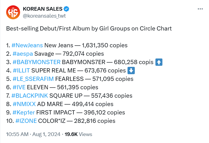209x143 pixels.
Task: Click the 10:55 AM timestamp
Action: pyautogui.click(x=17, y=134)
